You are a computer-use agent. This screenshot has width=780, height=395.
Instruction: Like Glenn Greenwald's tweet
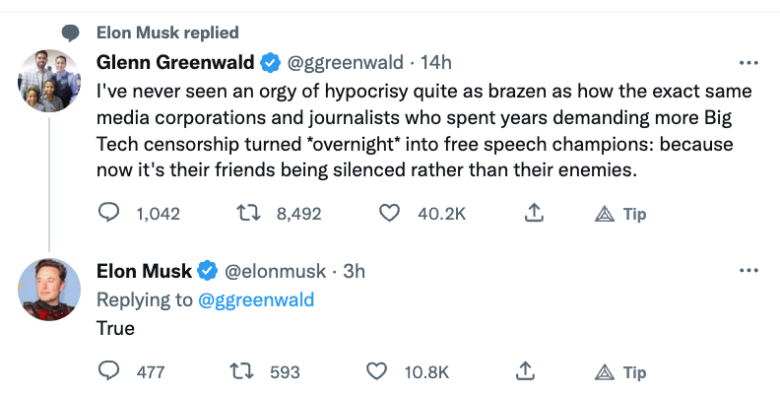pyautogui.click(x=390, y=213)
